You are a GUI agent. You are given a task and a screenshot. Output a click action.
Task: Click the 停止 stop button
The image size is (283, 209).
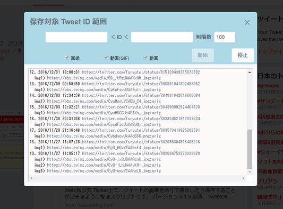click(x=243, y=55)
